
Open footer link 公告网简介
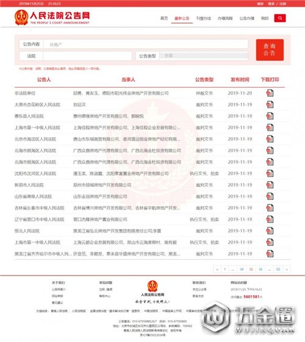point(59,290)
